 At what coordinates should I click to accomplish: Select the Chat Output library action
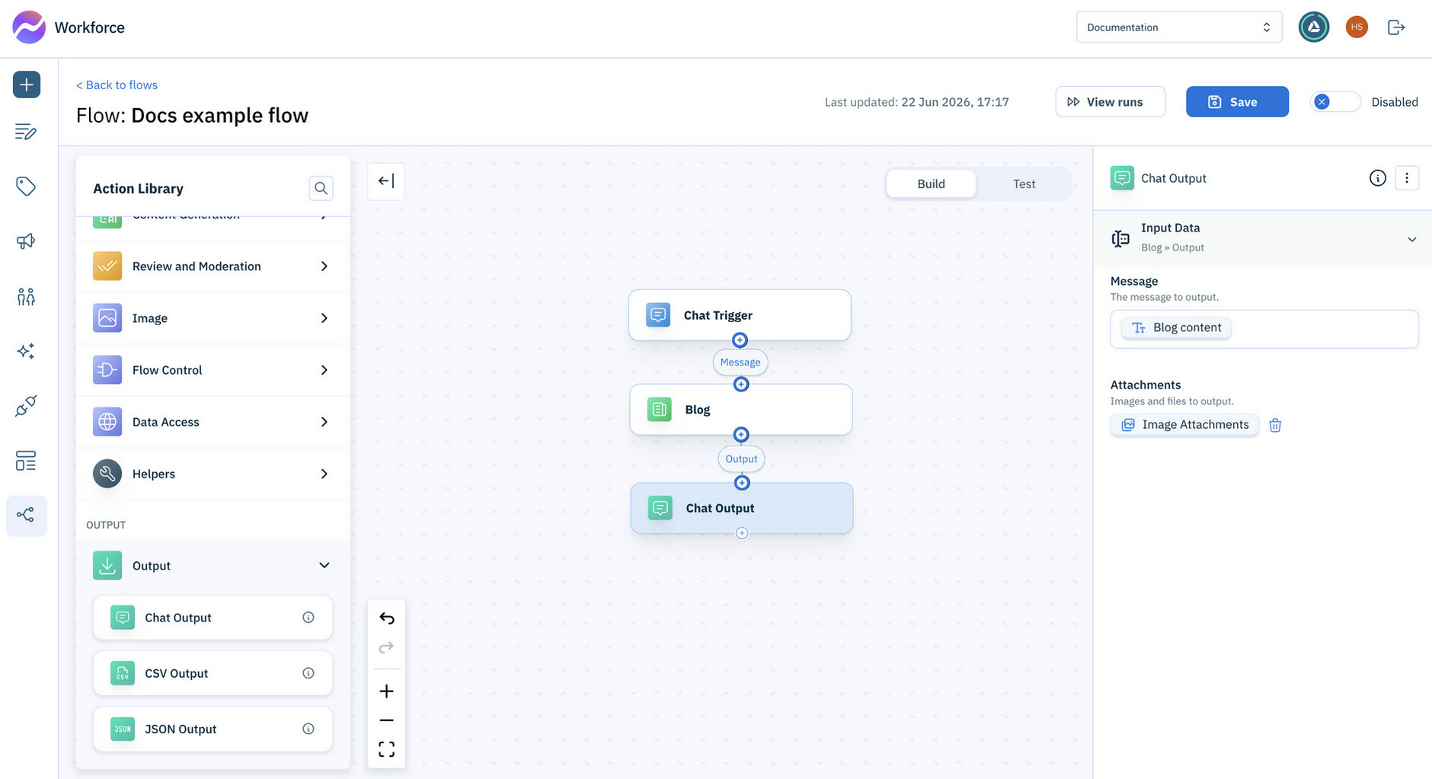pyautogui.click(x=213, y=618)
